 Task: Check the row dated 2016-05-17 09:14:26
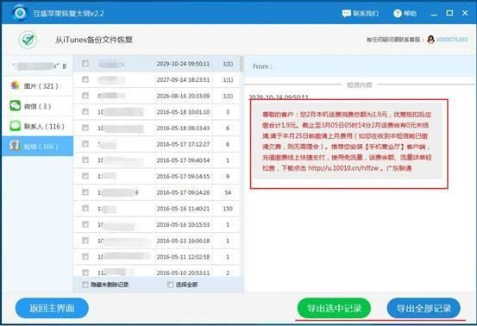(x=85, y=191)
